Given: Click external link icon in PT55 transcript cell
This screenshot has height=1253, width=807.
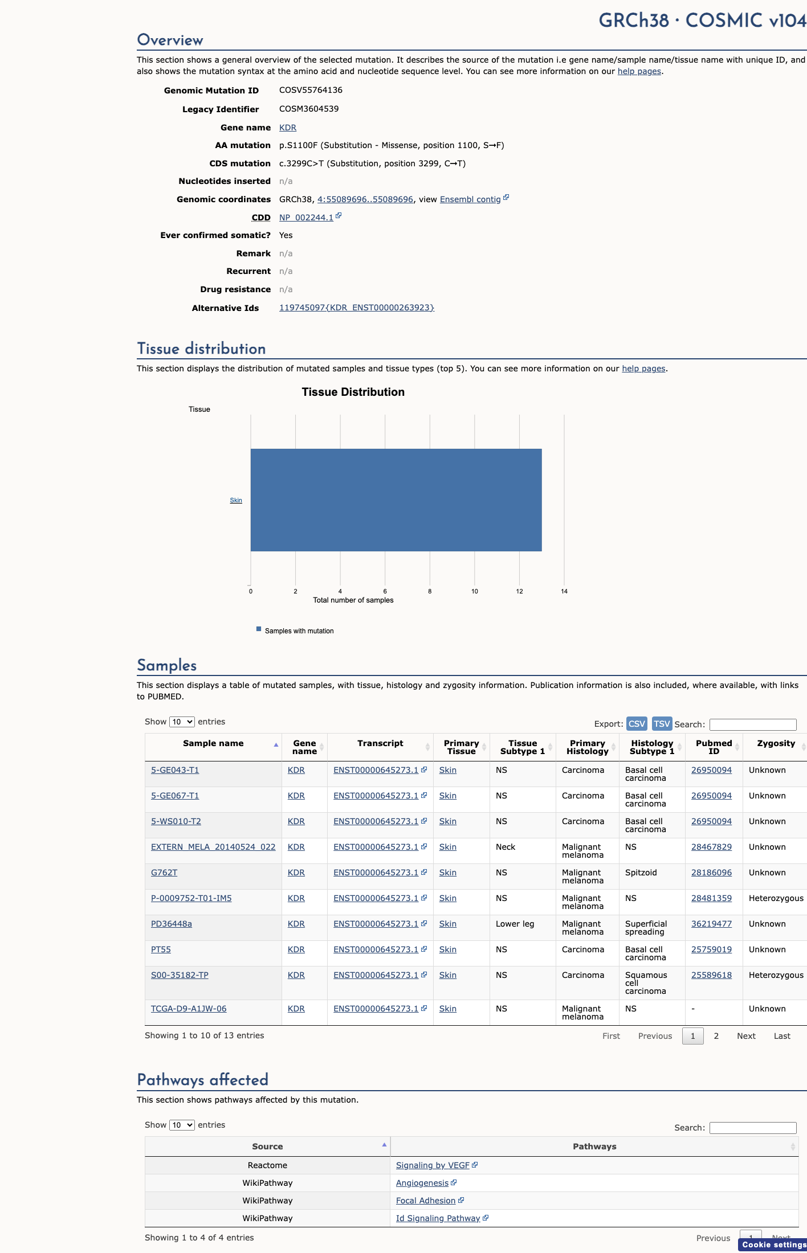Looking at the screenshot, I should [424, 949].
